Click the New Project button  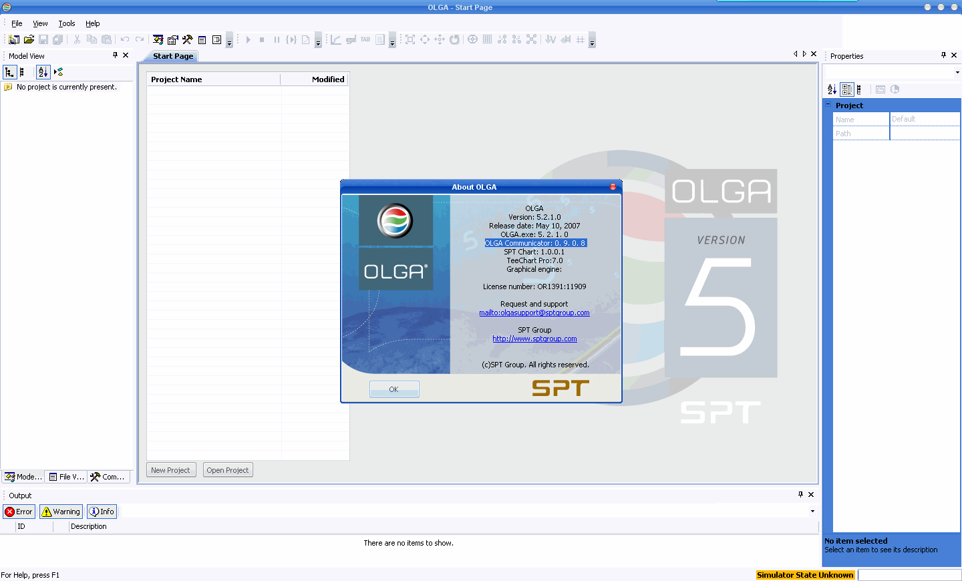click(171, 470)
